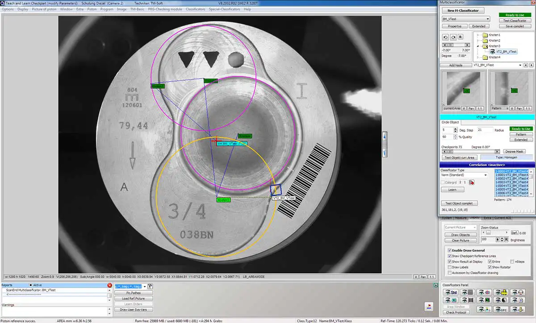Viewport: 536px width, 323px height.
Task: Select the anchor classificator icon
Action: click(518, 309)
